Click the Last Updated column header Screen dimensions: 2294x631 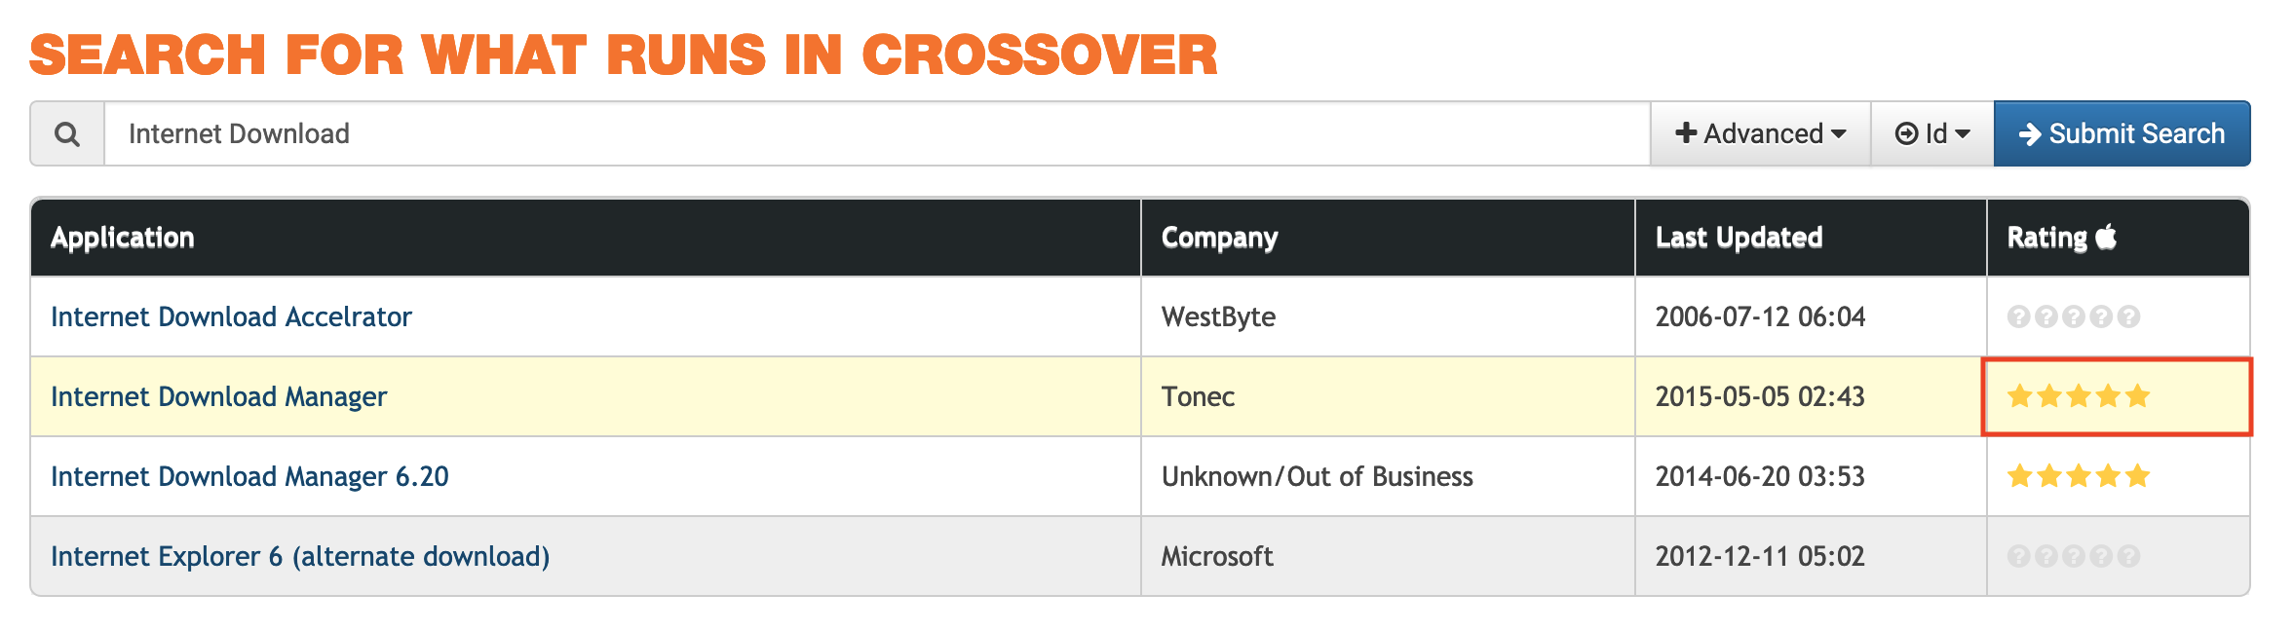click(x=1738, y=236)
